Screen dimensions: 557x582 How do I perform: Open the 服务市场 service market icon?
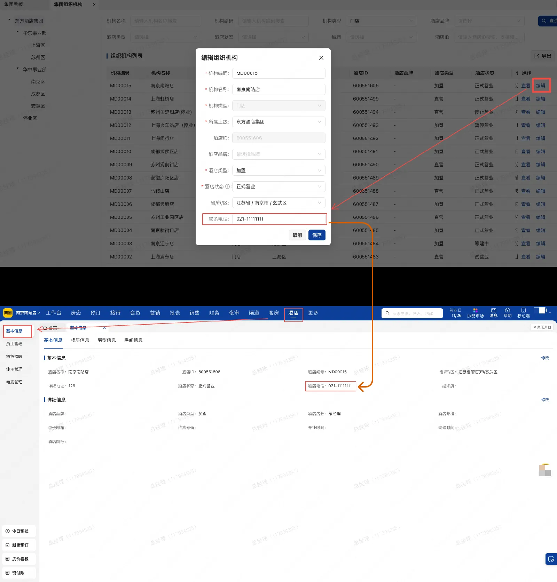pos(475,310)
